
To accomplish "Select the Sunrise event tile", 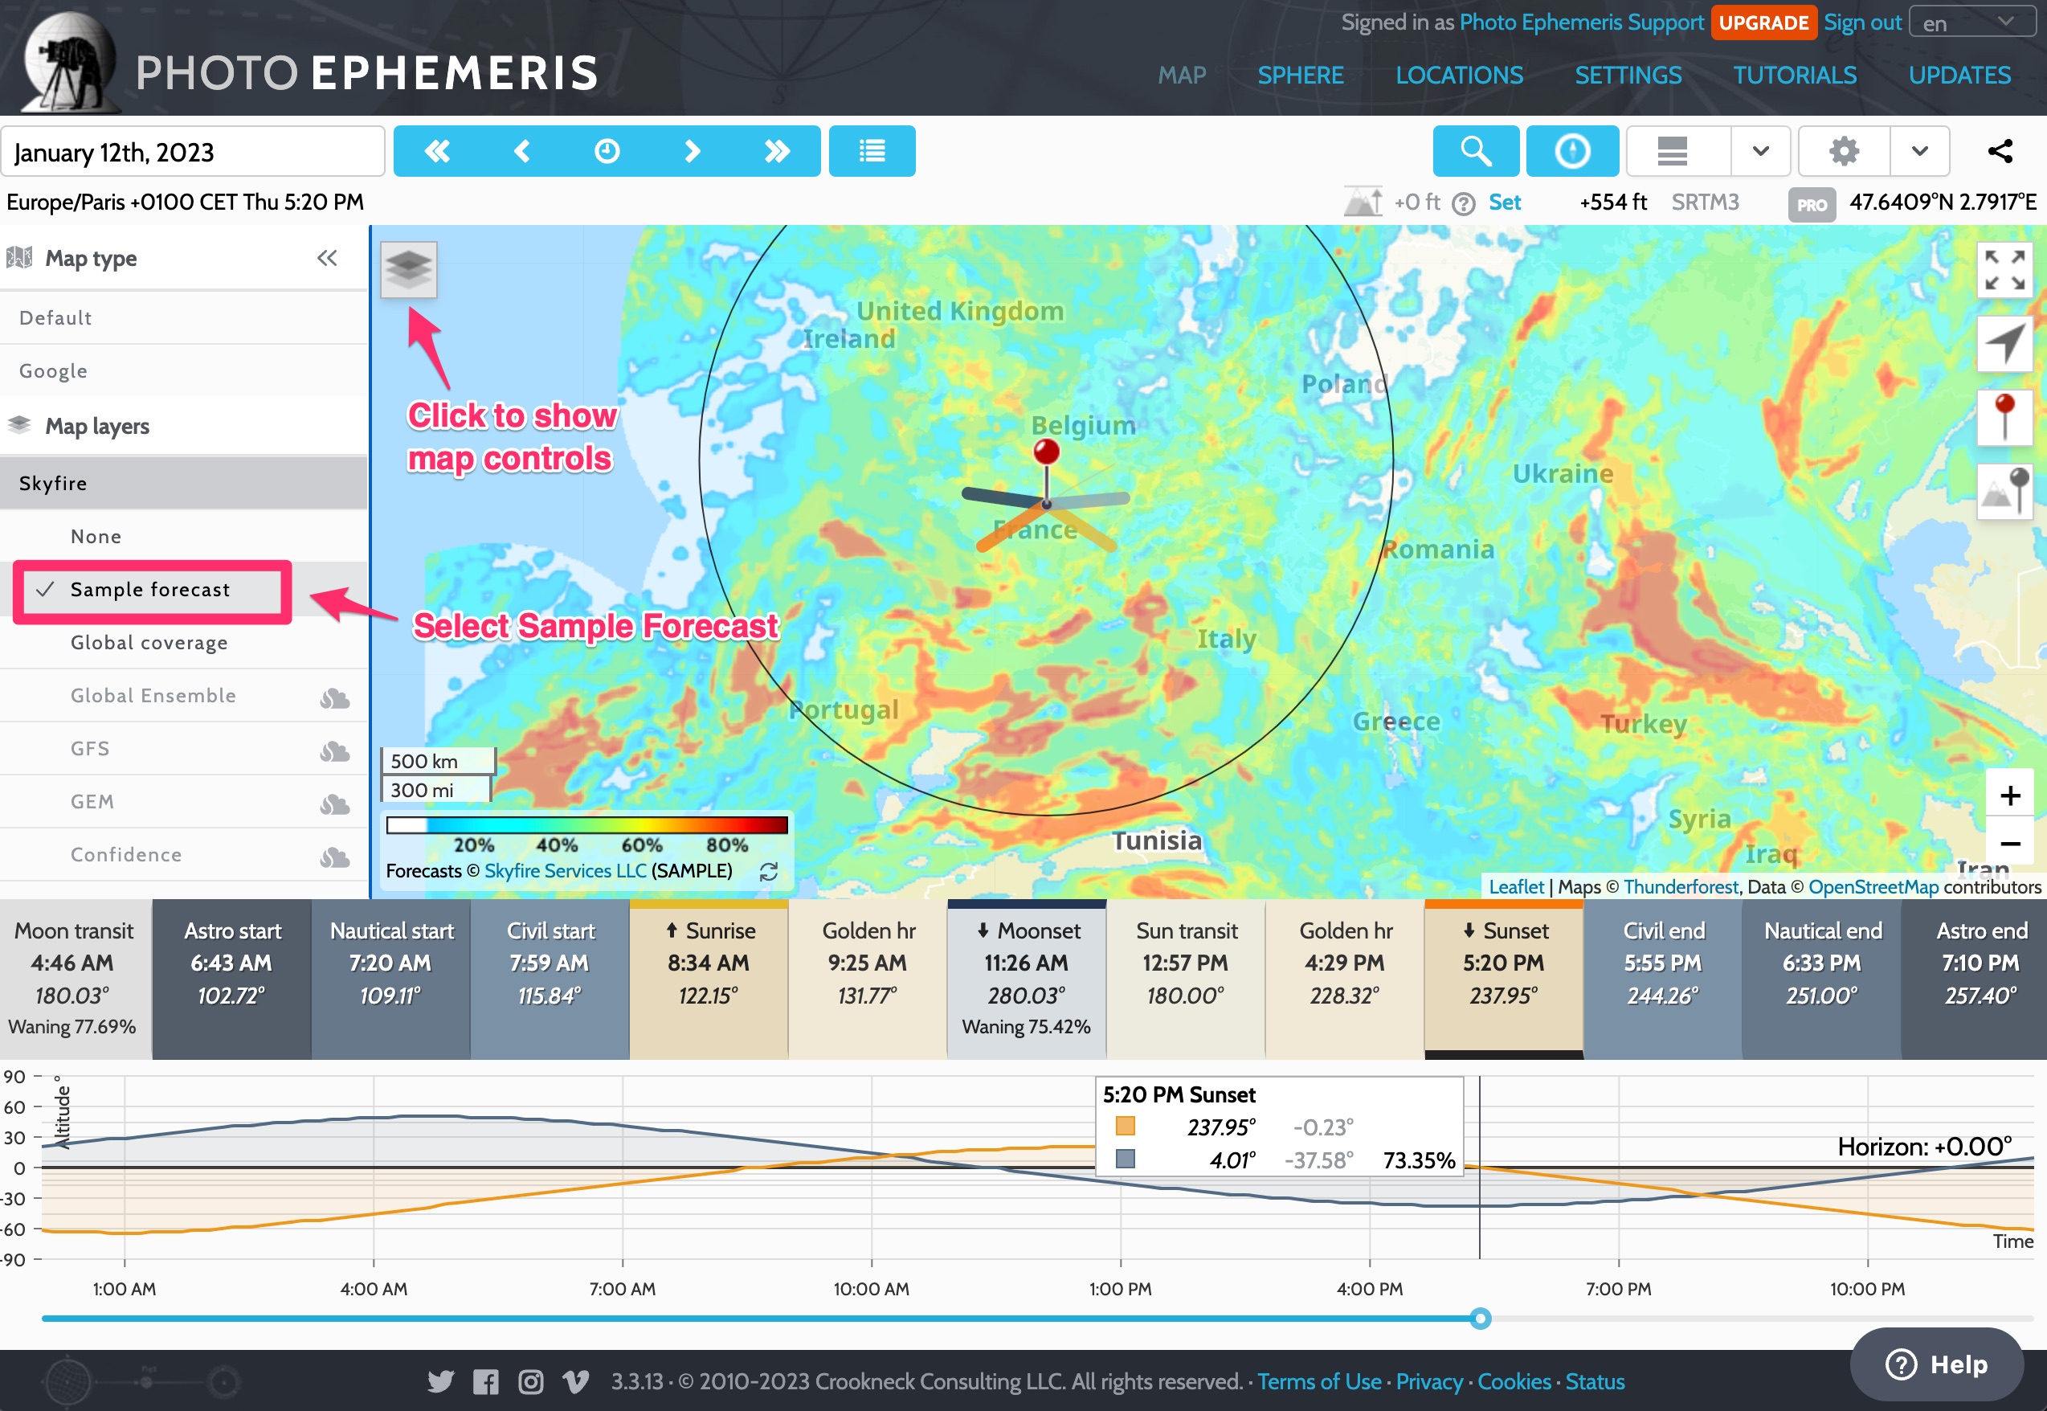I will pyautogui.click(x=709, y=979).
